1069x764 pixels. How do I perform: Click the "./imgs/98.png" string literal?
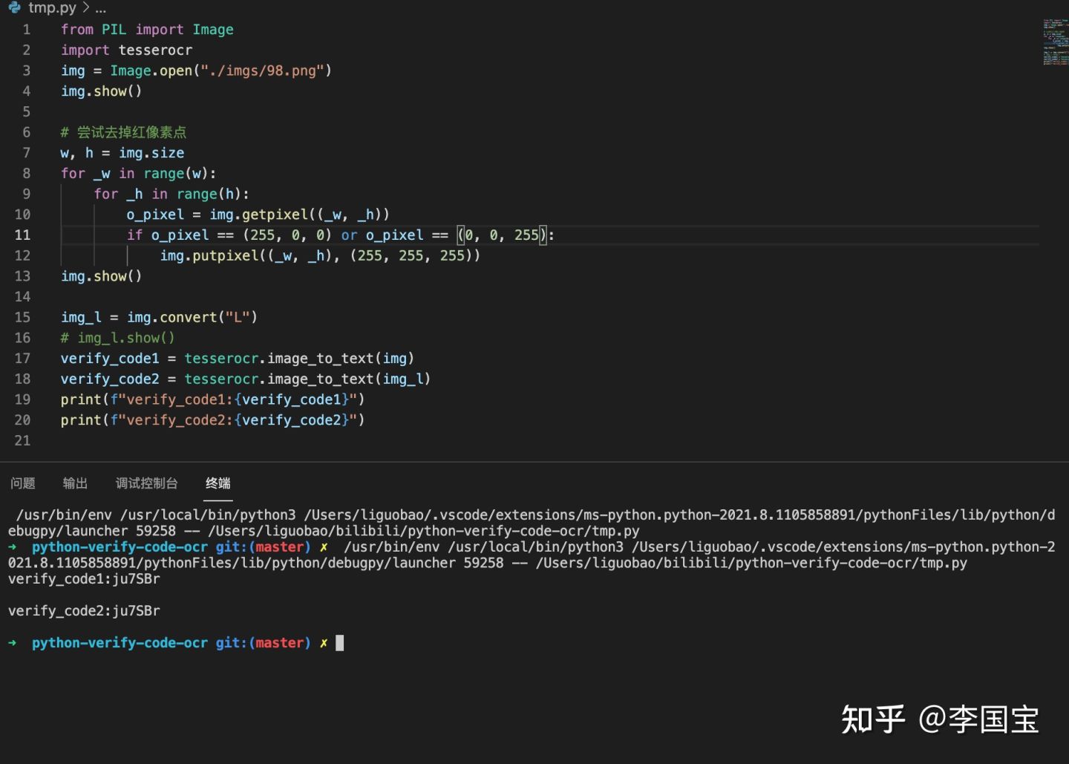[x=262, y=71]
